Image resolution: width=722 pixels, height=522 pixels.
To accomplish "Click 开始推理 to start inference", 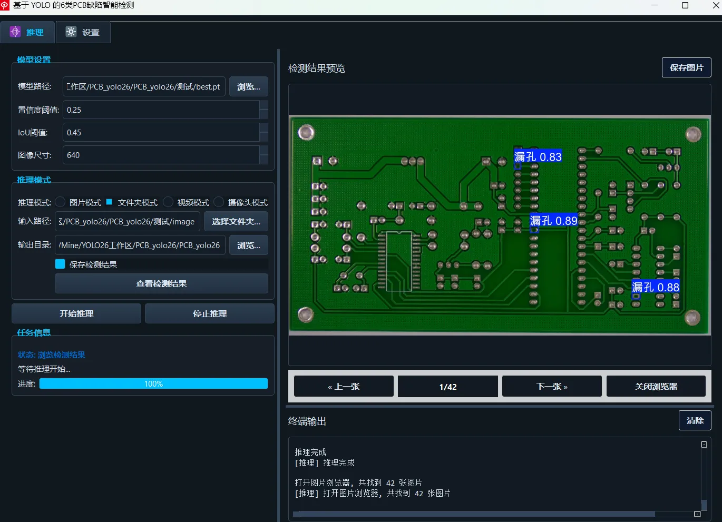I will click(x=76, y=313).
